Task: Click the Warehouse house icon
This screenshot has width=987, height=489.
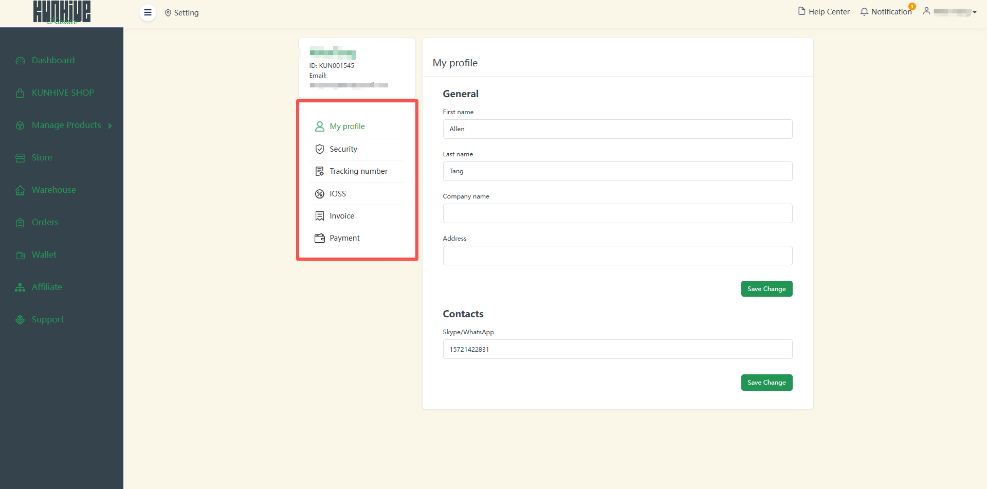Action: pos(20,190)
